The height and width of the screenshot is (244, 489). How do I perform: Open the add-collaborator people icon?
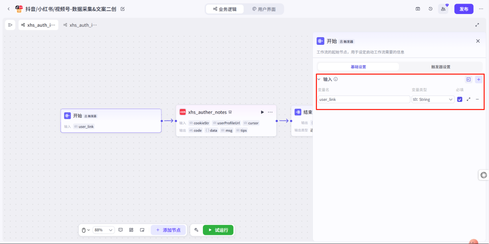(x=443, y=9)
